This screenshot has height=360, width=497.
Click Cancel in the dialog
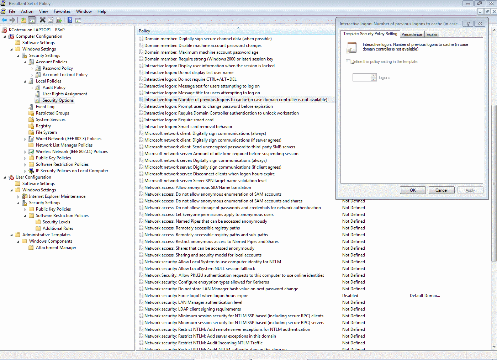[x=442, y=190]
